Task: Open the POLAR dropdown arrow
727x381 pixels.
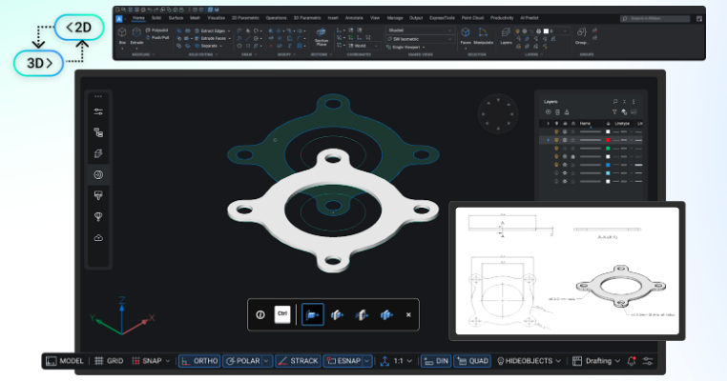Action: point(266,361)
